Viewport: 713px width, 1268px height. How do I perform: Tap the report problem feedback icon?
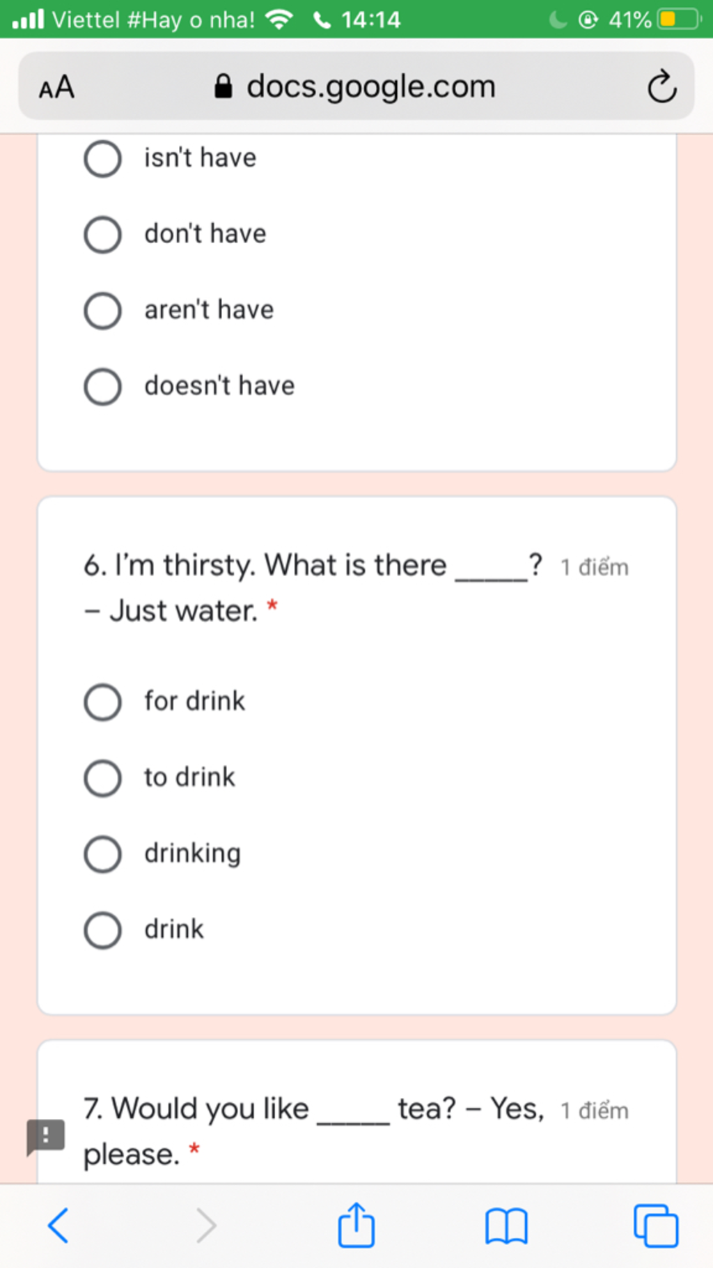(45, 1137)
